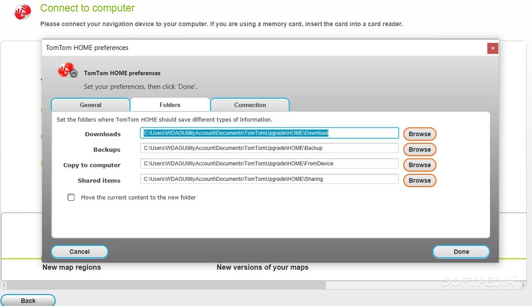Click the 'Shared items' field label

click(99, 180)
